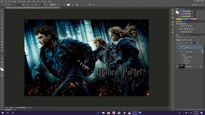Switch to the Swatches tab
This screenshot has height=115, width=205.
182,9
